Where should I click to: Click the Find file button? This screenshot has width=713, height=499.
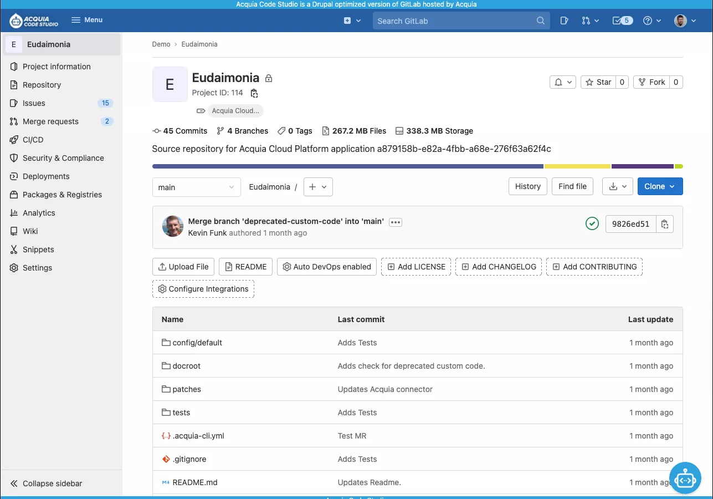(x=573, y=186)
